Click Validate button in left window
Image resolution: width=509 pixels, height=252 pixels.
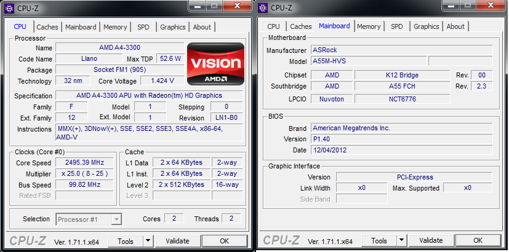tap(178, 241)
